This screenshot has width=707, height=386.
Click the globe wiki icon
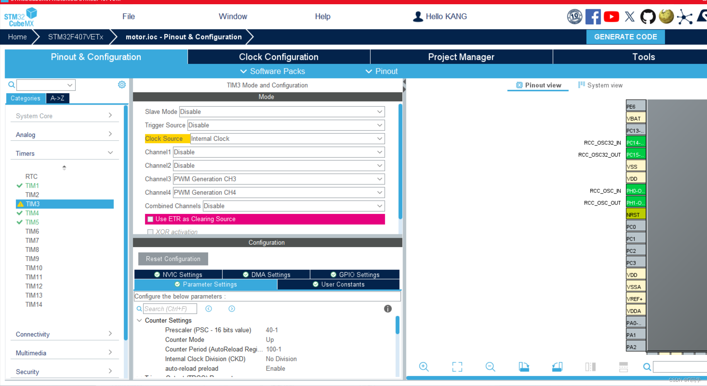tap(666, 17)
